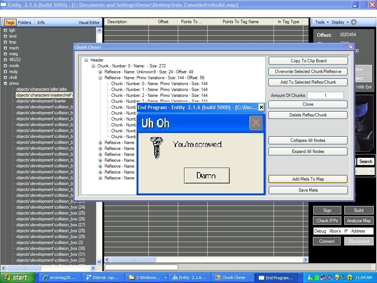Click the Description column header

tap(126, 22)
